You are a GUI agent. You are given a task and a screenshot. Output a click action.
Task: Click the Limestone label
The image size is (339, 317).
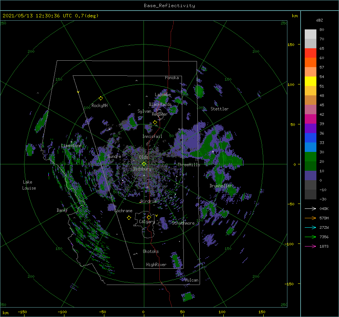pyautogui.click(x=71, y=145)
